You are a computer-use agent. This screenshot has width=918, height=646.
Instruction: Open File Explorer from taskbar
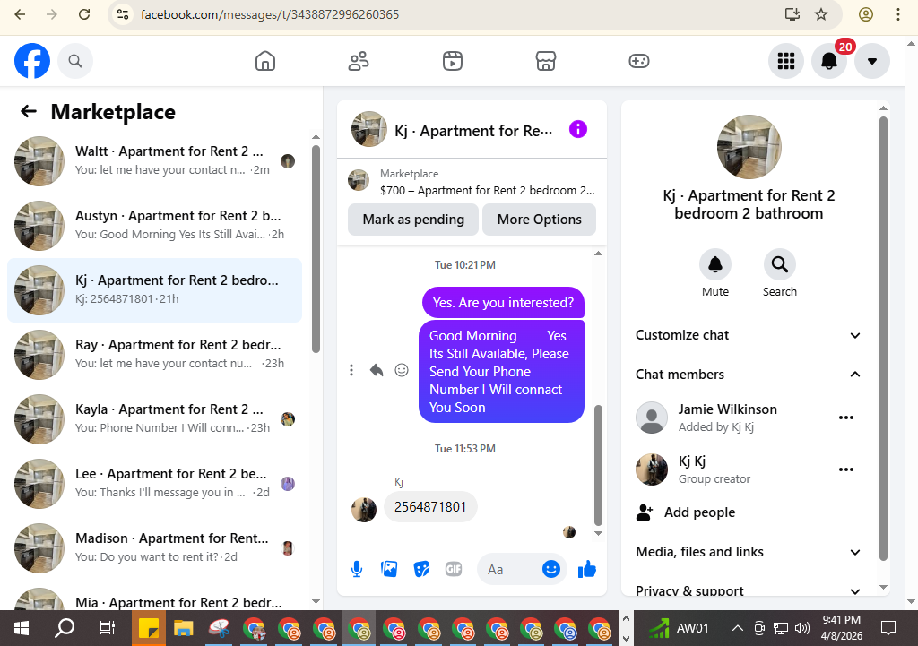click(x=183, y=628)
